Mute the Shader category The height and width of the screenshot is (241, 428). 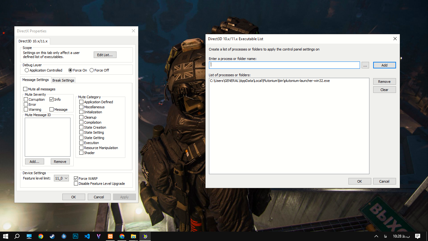tap(81, 153)
